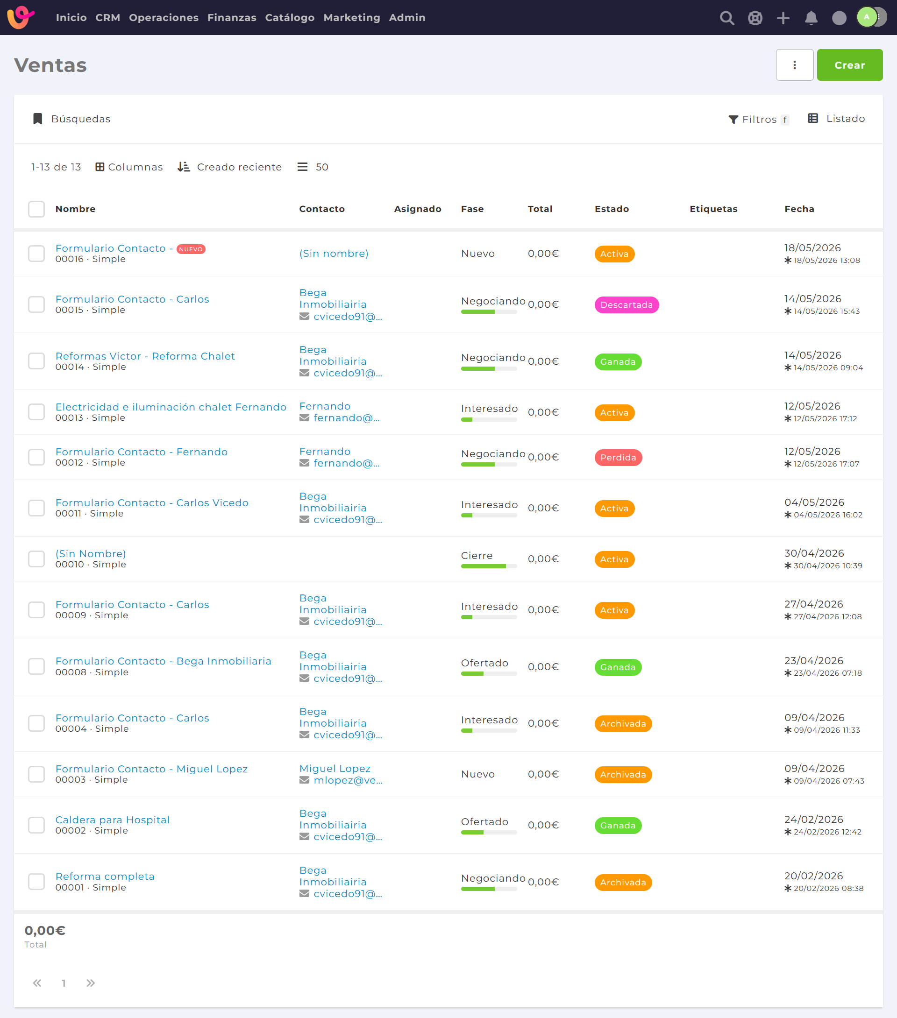The image size is (897, 1018).
Task: Open Electricidad e iluminación chalet Fernando
Action: 171,407
